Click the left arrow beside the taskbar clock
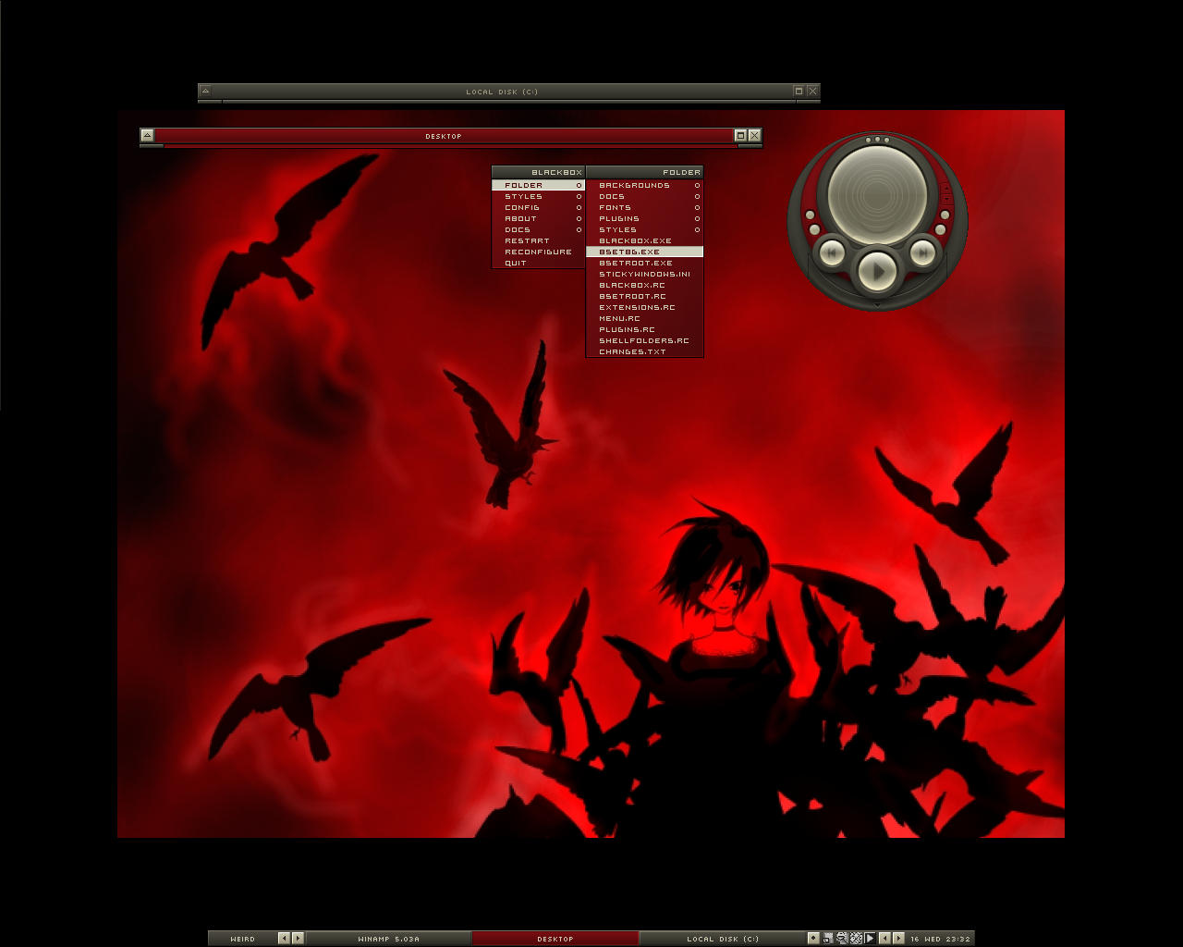The width and height of the screenshot is (1183, 947). pos(884,938)
